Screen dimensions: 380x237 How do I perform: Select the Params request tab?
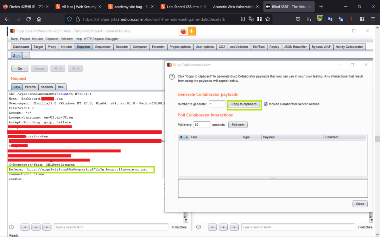point(30,87)
